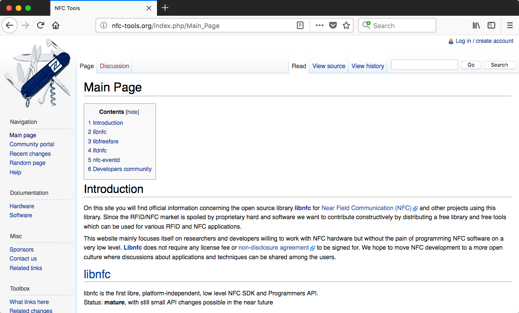This screenshot has height=313, width=519.
Task: Show sidebars using the sidebar icon
Action: pyautogui.click(x=491, y=26)
